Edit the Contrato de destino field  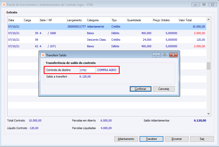(87, 70)
